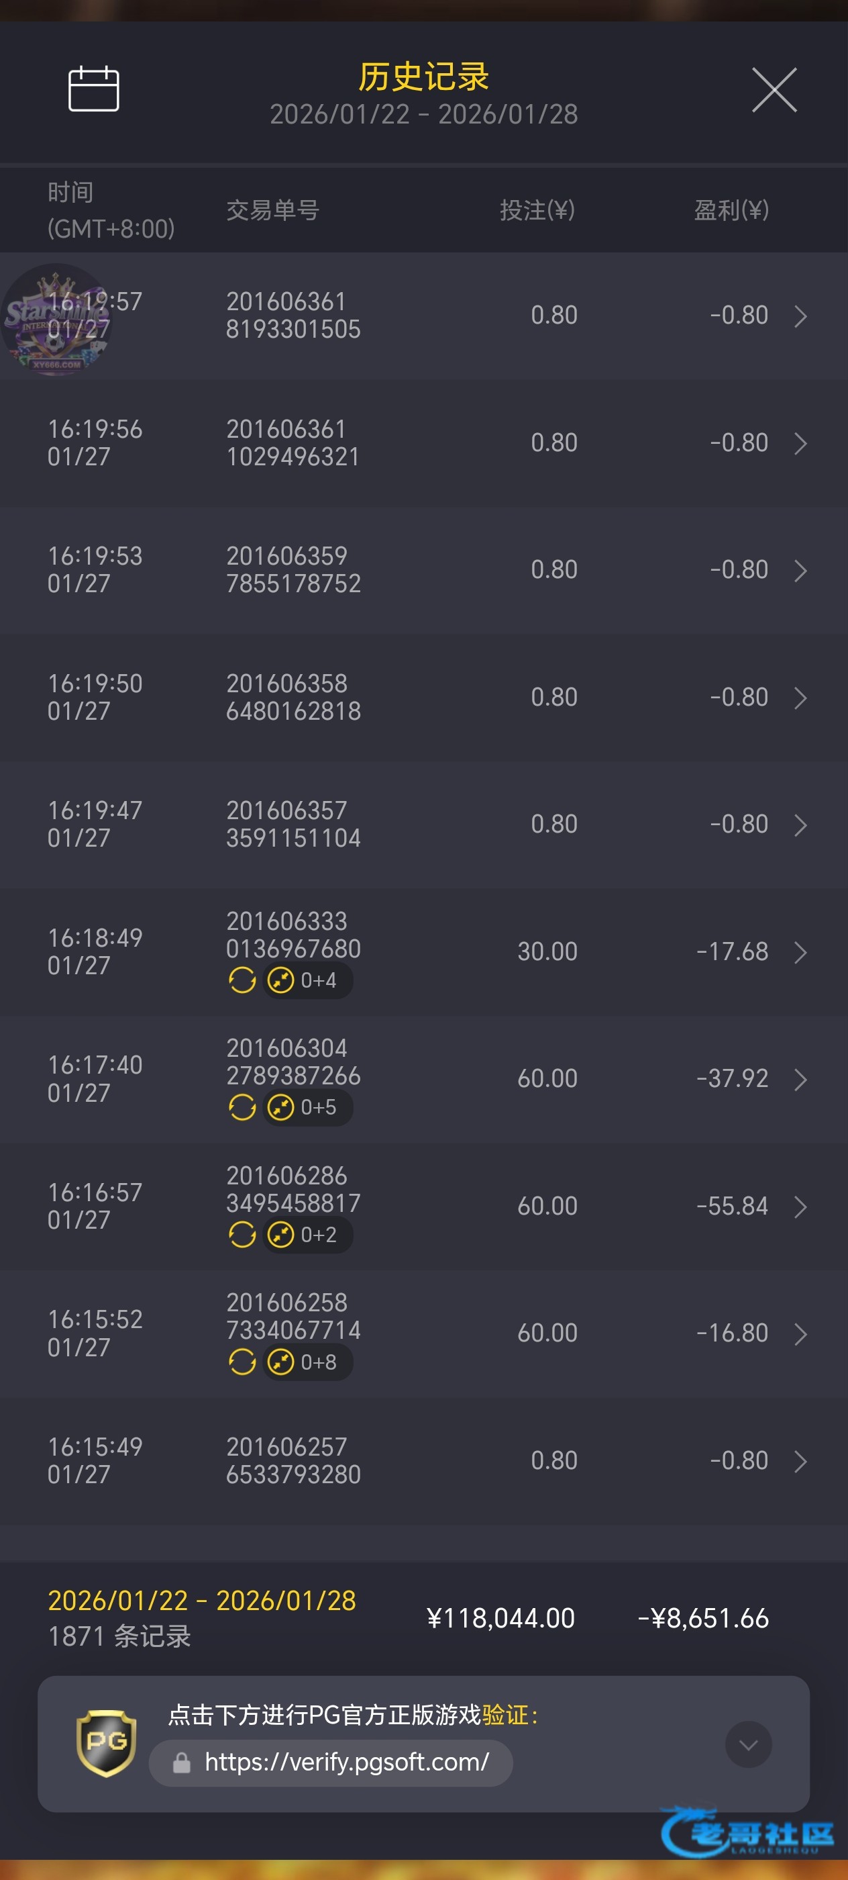Click the 0+5 bonus badge icon
The image size is (848, 1880).
click(x=280, y=1107)
